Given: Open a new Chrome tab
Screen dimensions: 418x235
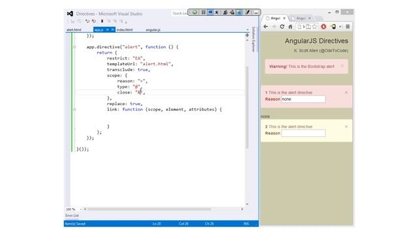Looking at the screenshot, I should pos(319,18).
